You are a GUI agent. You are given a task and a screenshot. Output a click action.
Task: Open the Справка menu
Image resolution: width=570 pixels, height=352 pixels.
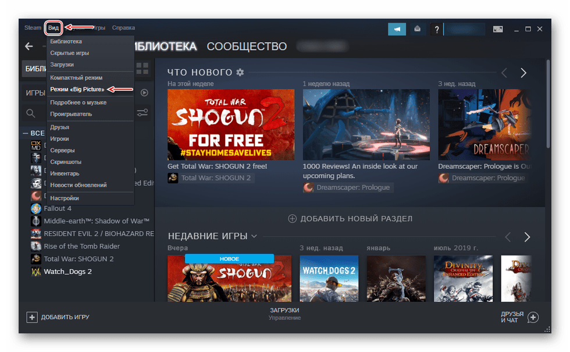[123, 27]
